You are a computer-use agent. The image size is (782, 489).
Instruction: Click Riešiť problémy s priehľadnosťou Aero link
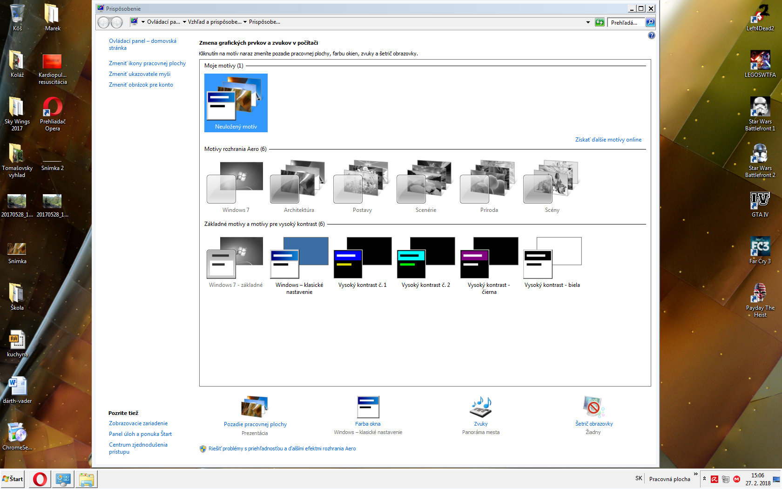click(282, 448)
